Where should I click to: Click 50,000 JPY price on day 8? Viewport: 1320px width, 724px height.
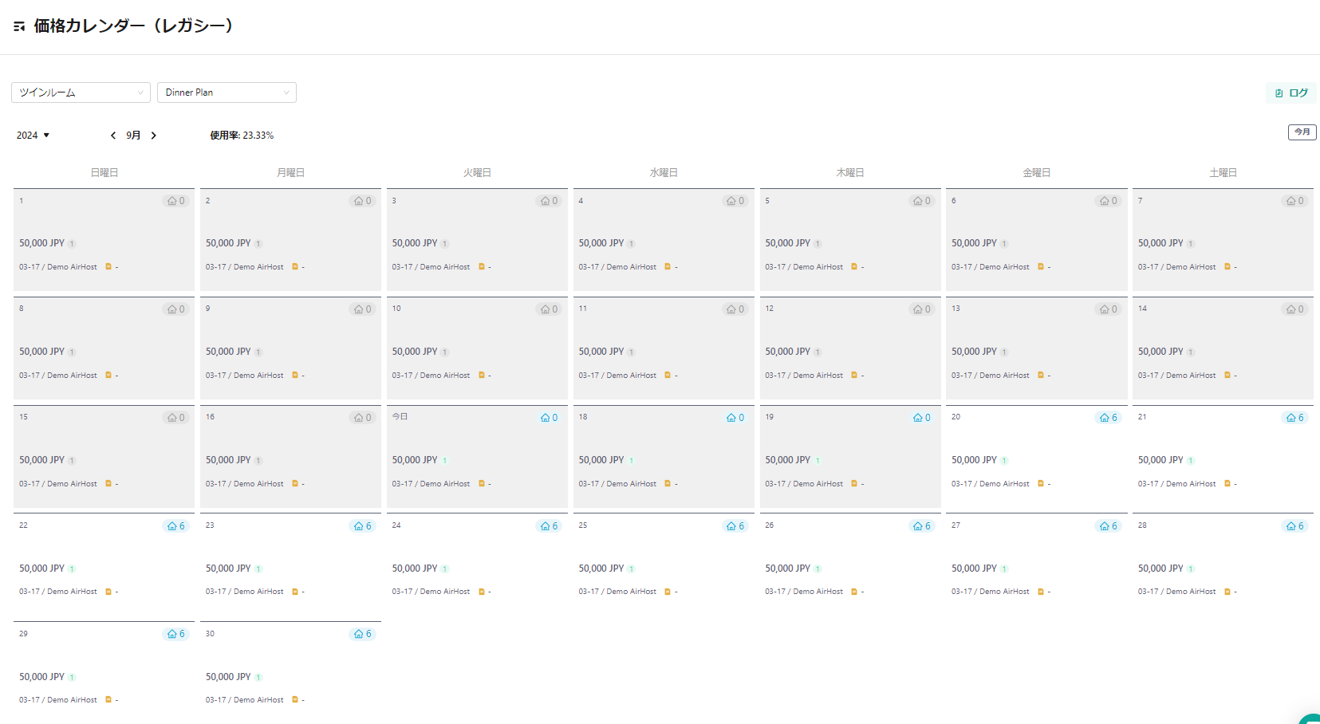pyautogui.click(x=42, y=352)
